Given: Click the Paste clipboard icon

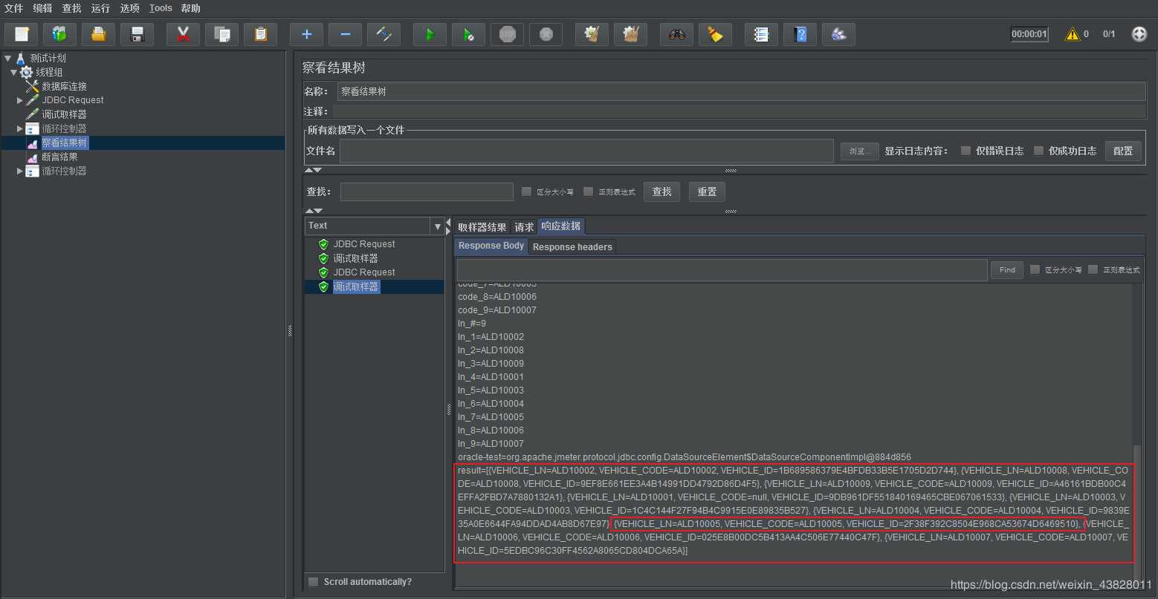Looking at the screenshot, I should [x=260, y=34].
